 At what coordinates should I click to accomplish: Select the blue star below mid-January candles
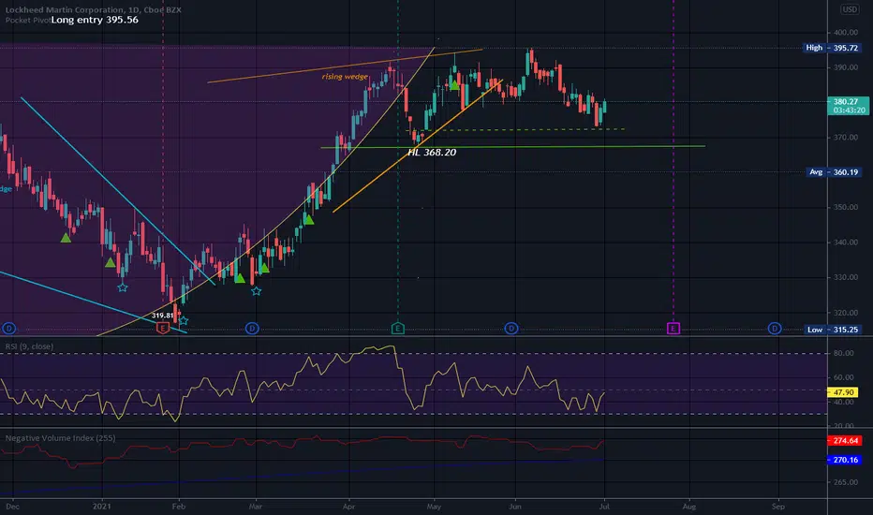[123, 287]
